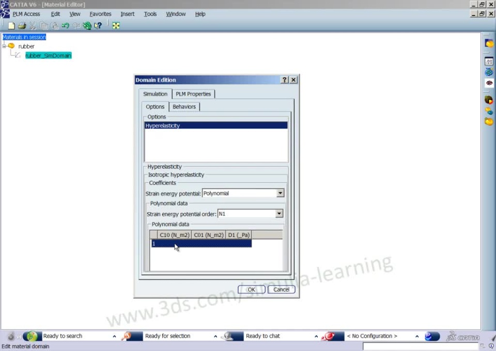
Task: Click the green Update spiral icon
Action: pyautogui.click(x=87, y=26)
